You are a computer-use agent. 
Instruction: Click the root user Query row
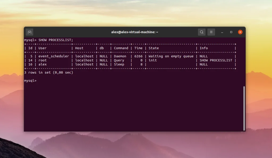(x=42, y=60)
